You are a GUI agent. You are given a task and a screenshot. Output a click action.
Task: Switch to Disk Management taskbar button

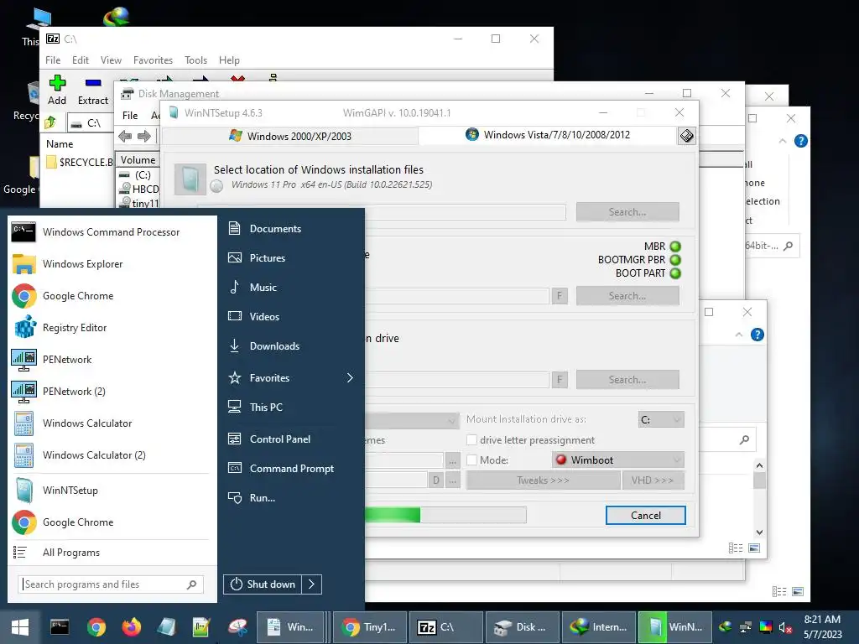[523, 627]
